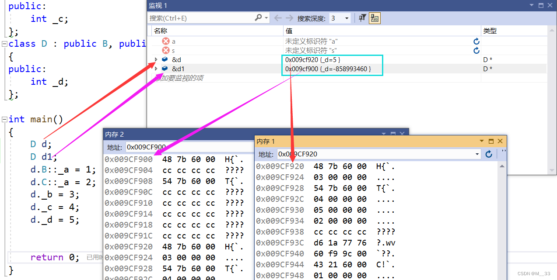
Task: Go to next search result arrow
Action: 289,18
